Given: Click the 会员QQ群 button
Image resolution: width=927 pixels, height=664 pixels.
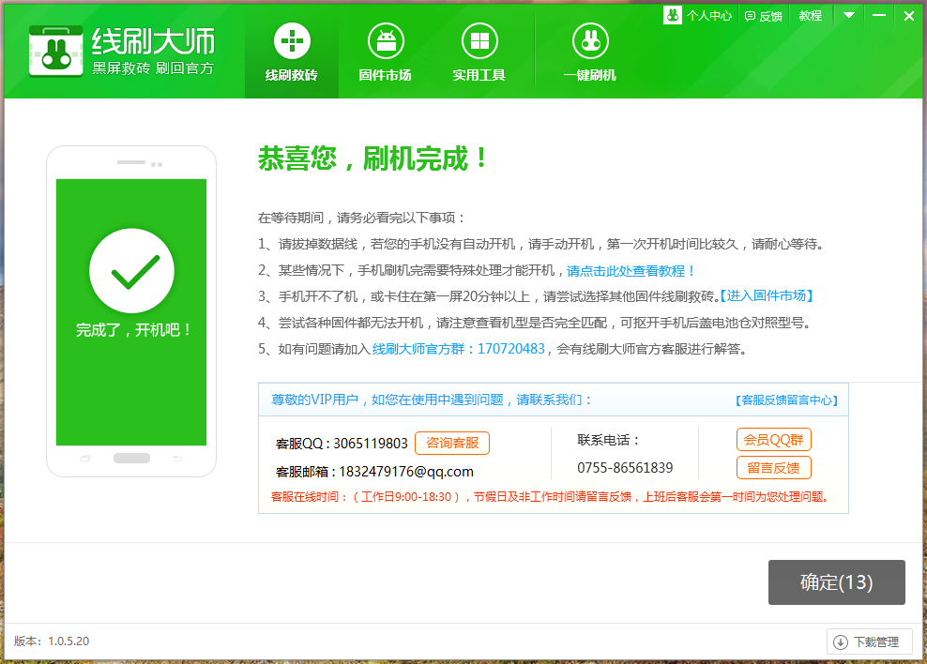Looking at the screenshot, I should coord(773,440).
